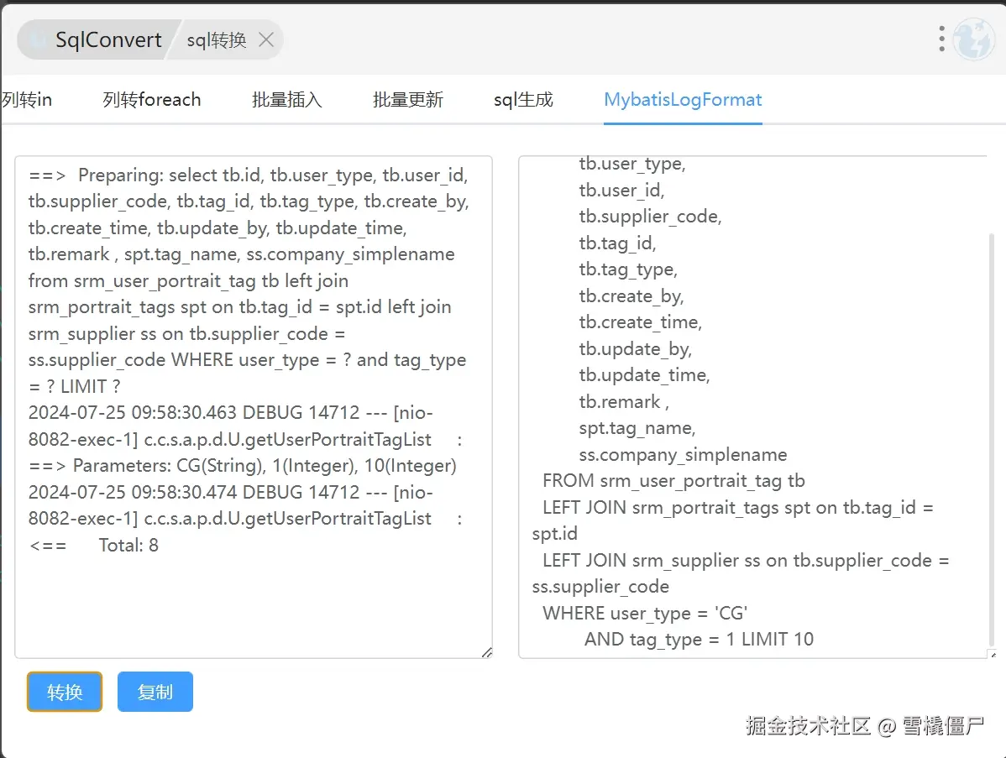Viewport: 1006px width, 758px height.
Task: Click 'tb.tag_type,' in the output
Action: click(628, 269)
